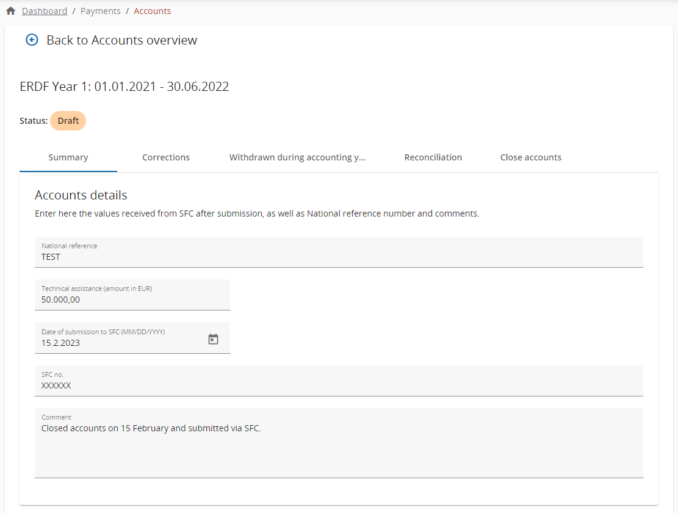Switch to the Corrections tab
Screen dimensions: 678x513
point(166,157)
